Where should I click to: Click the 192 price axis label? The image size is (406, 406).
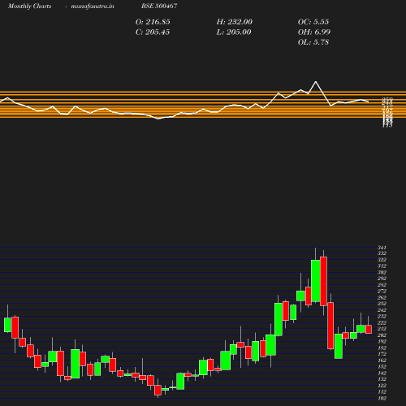point(382,341)
